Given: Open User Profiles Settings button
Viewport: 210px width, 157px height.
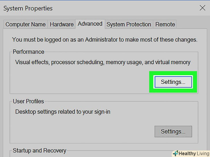Looking at the screenshot, I should click(173, 132).
